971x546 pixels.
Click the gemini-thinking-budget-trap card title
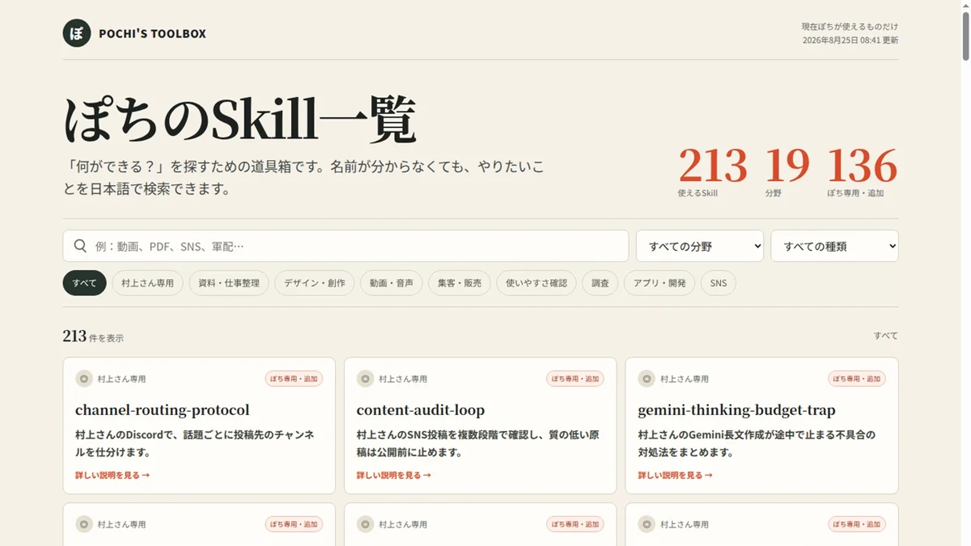point(737,410)
